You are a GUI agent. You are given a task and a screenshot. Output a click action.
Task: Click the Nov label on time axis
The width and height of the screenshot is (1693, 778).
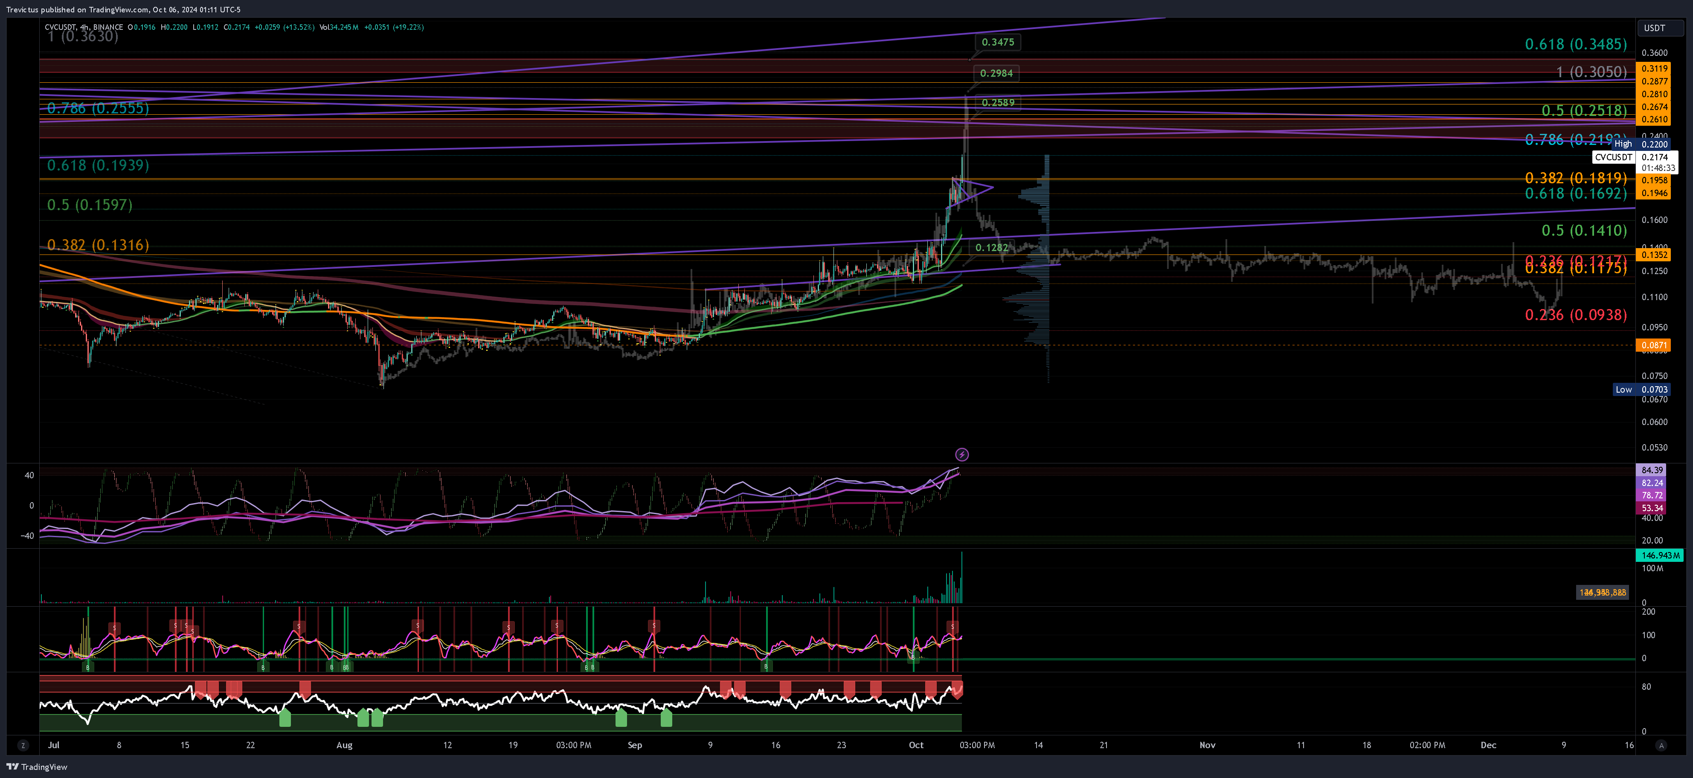(x=1207, y=745)
